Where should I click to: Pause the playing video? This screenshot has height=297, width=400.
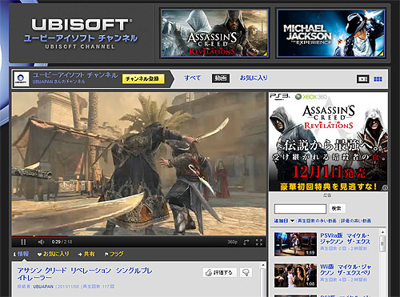(23, 242)
